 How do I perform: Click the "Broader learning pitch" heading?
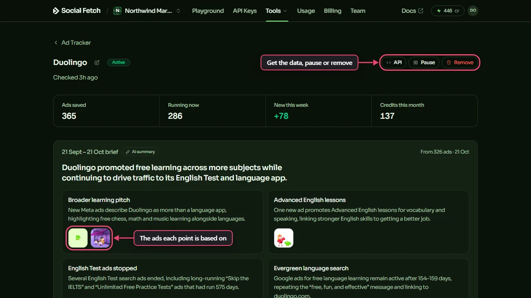click(x=99, y=200)
